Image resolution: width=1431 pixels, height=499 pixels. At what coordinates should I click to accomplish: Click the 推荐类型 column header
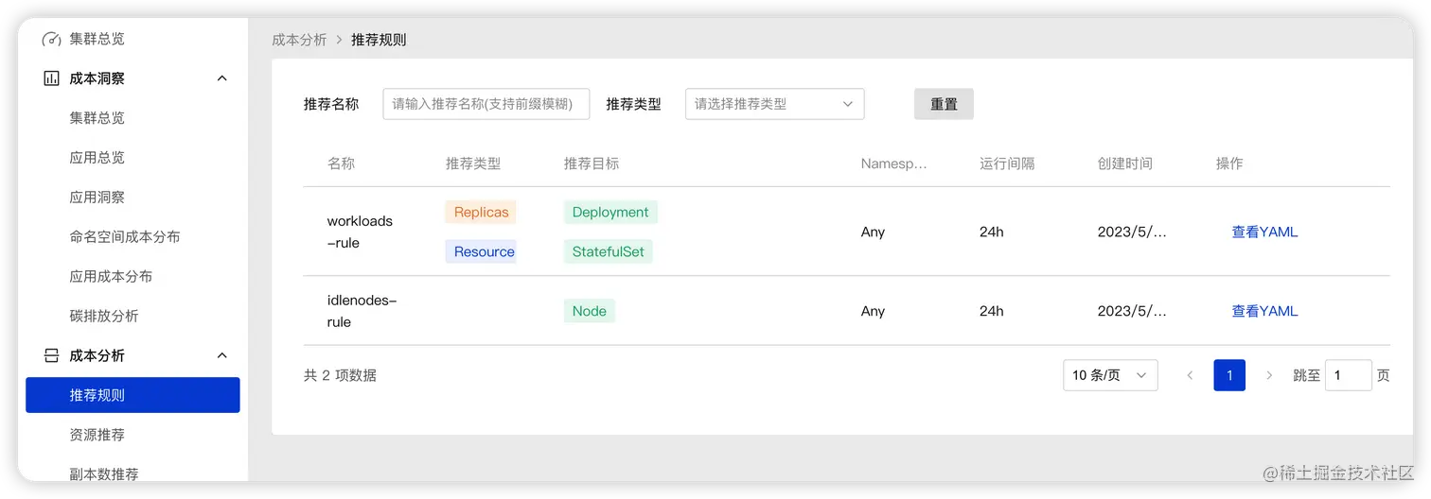click(473, 163)
